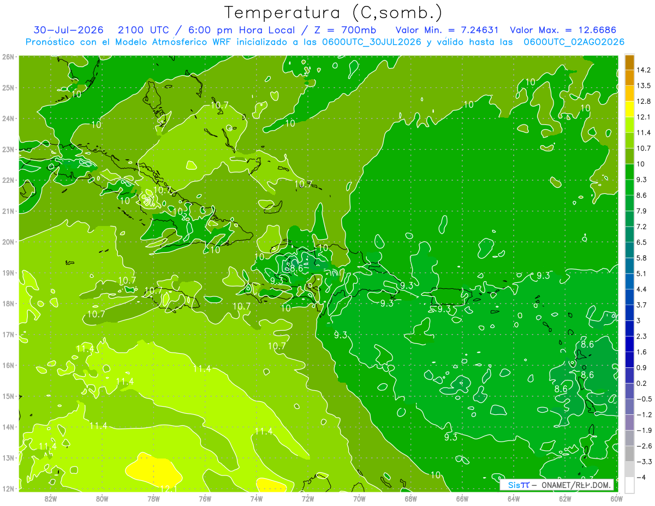
Task: Pick the white swatch below -4 in legend
Action: [629, 485]
